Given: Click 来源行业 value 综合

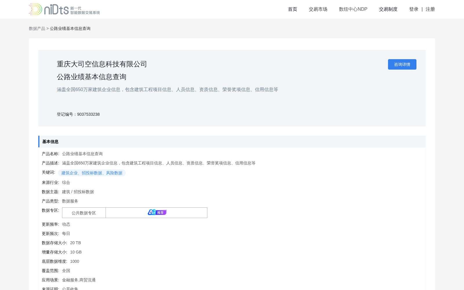Looking at the screenshot, I should 66,182.
